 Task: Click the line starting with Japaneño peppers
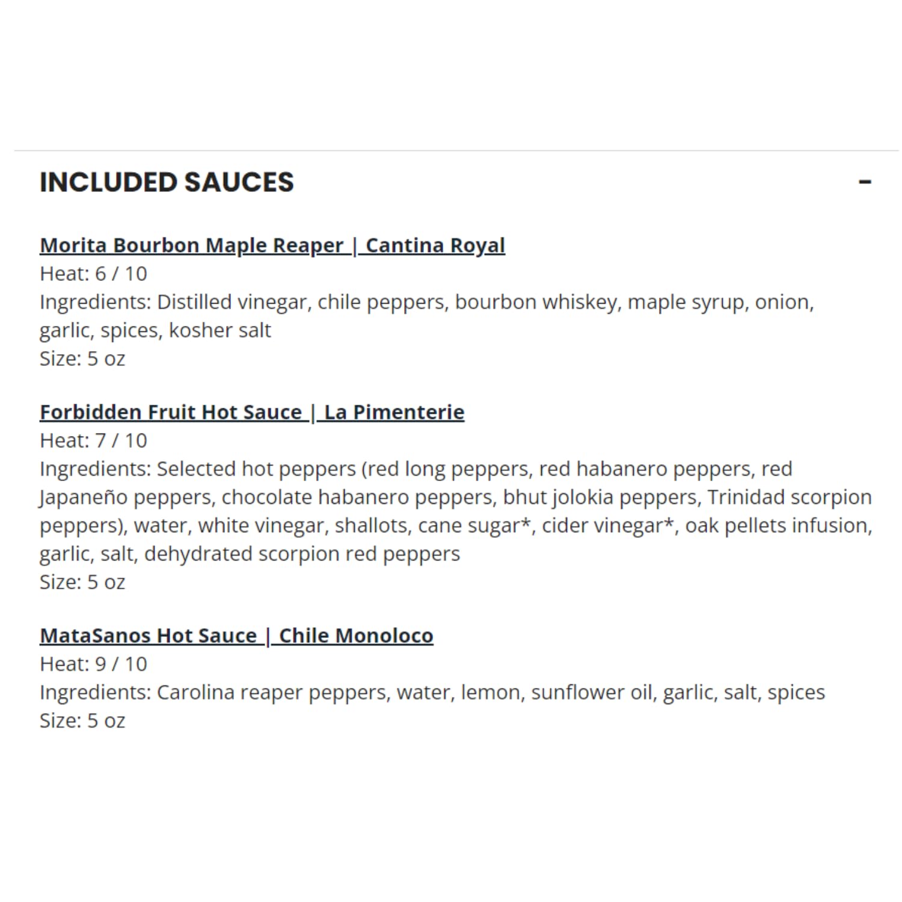pyautogui.click(x=455, y=498)
